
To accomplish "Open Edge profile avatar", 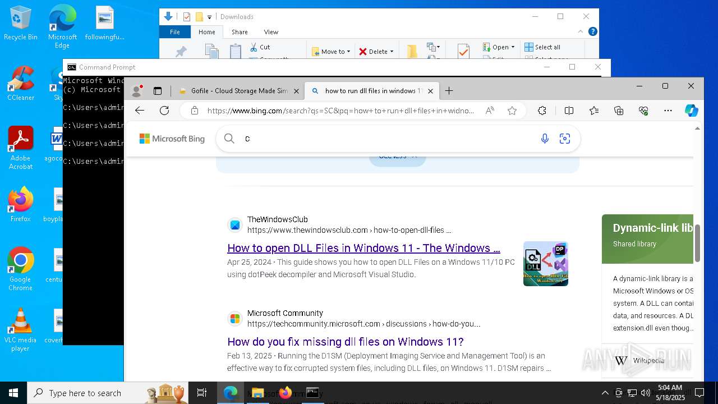I will 137,90.
